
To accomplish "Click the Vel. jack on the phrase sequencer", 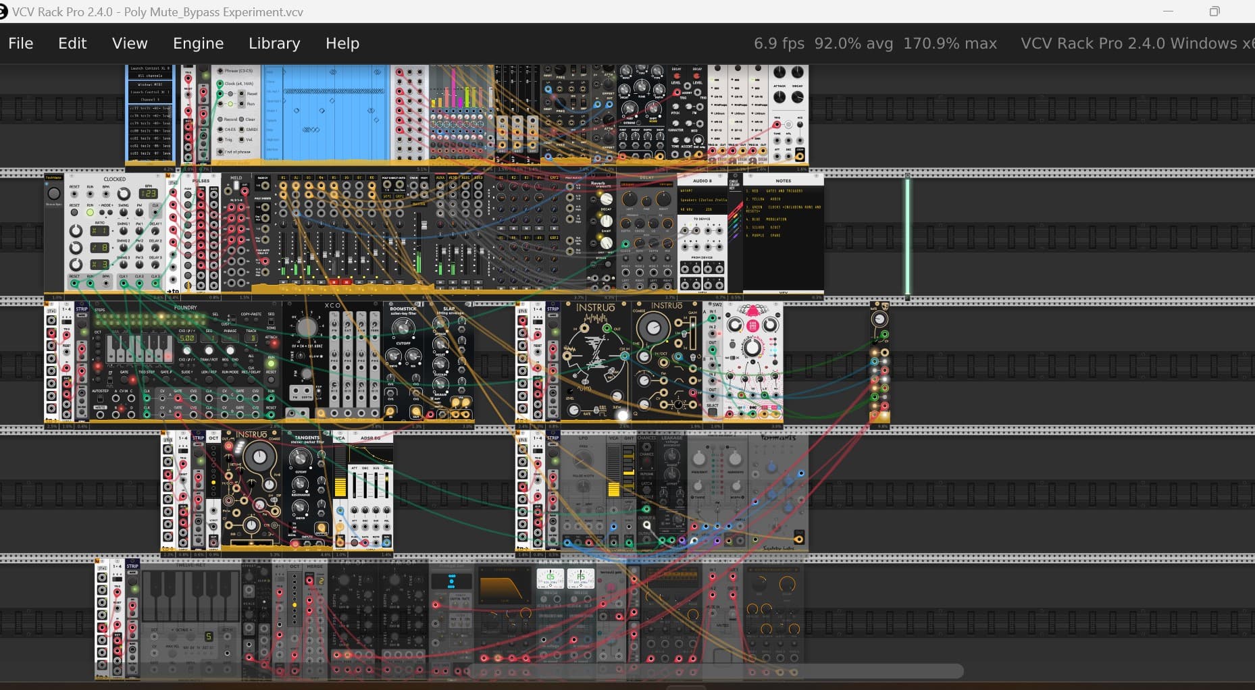I will [241, 140].
